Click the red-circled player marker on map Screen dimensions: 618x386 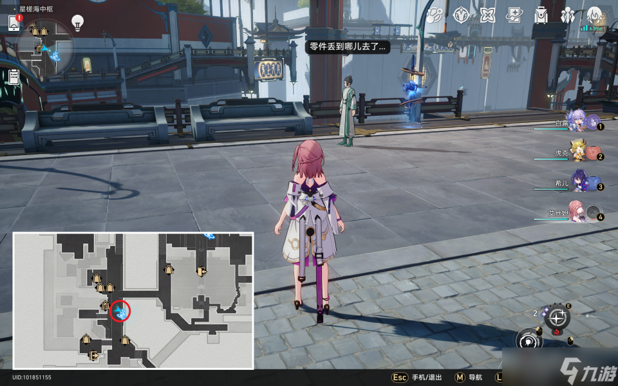[x=120, y=311]
